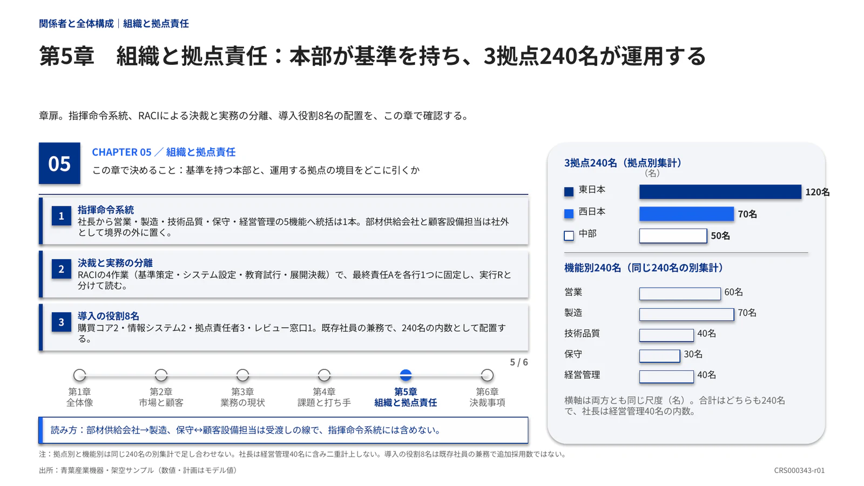Screen dimensions: 864x486
Task: Jump to 第2章 市場と顧客 timeline marker
Action: point(161,375)
